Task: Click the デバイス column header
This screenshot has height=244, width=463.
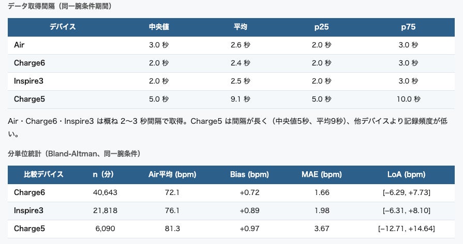Action: tap(63, 27)
